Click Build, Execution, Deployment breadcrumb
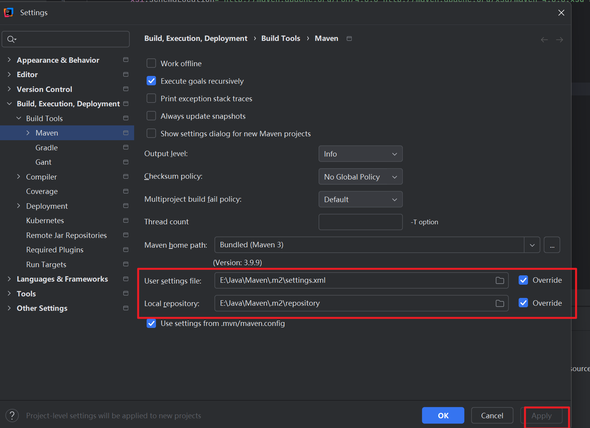 [196, 38]
